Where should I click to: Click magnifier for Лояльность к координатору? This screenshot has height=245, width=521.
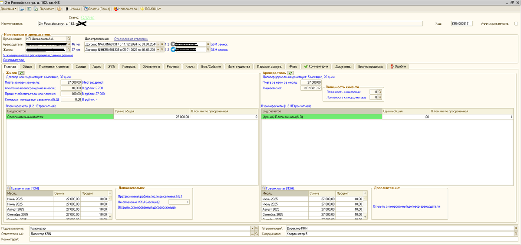point(379,98)
